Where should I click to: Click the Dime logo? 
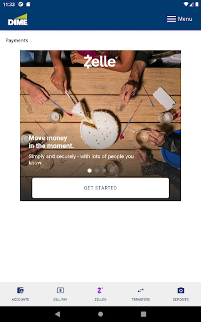pyautogui.click(x=18, y=20)
